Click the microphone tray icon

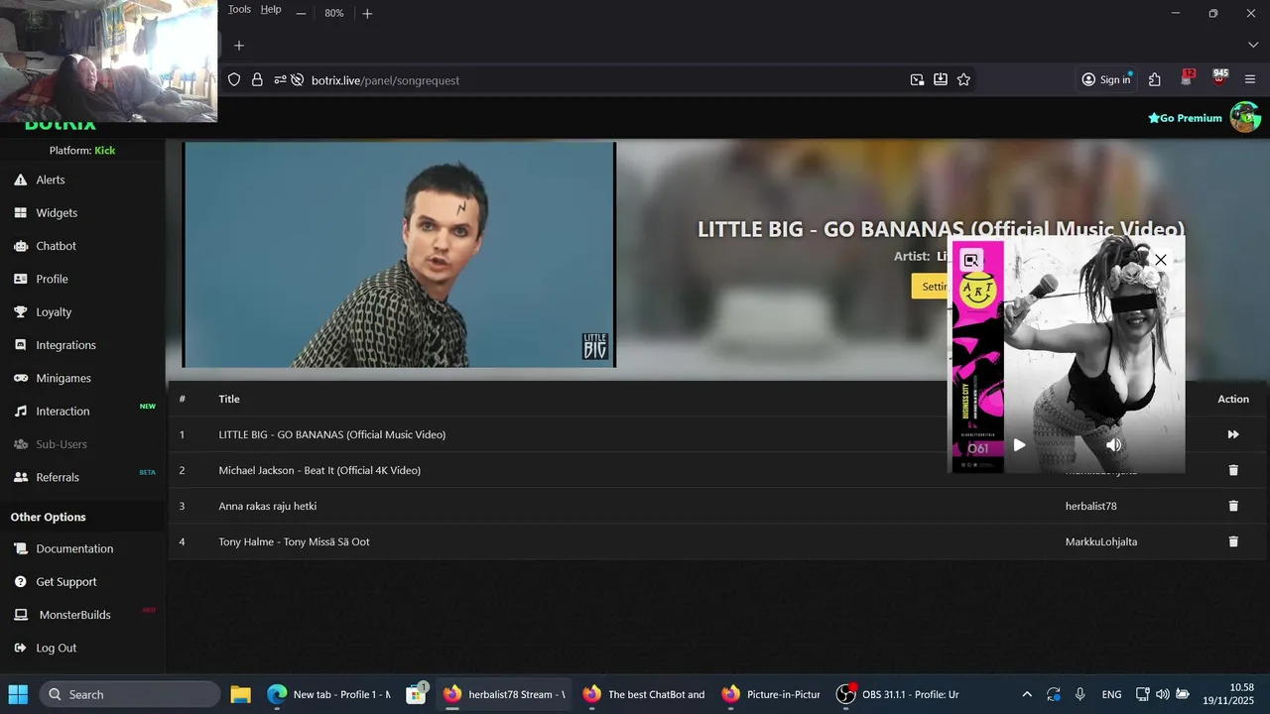(x=1080, y=694)
